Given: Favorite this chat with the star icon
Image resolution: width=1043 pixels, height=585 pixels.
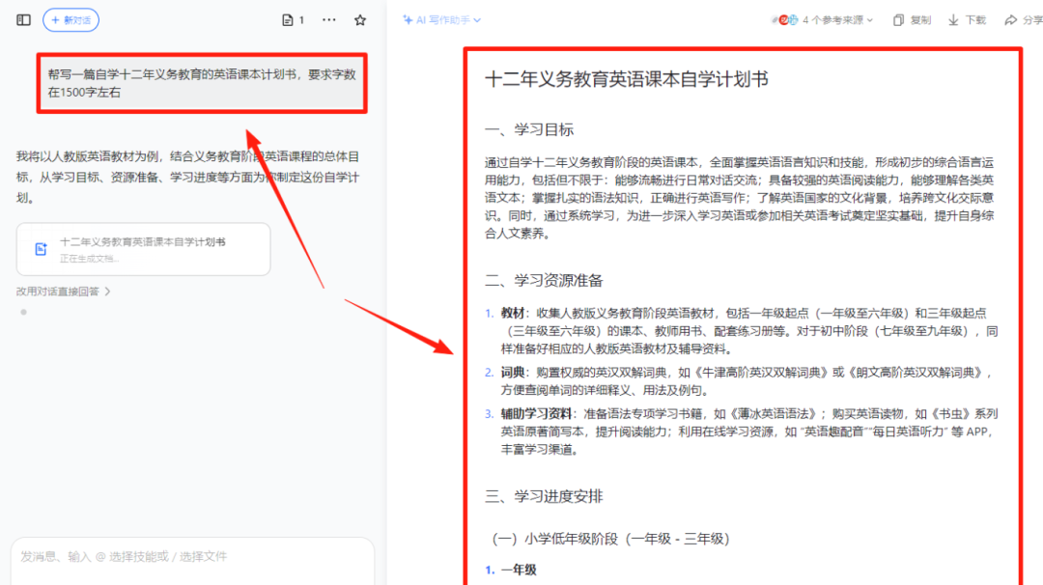Looking at the screenshot, I should pos(360,20).
